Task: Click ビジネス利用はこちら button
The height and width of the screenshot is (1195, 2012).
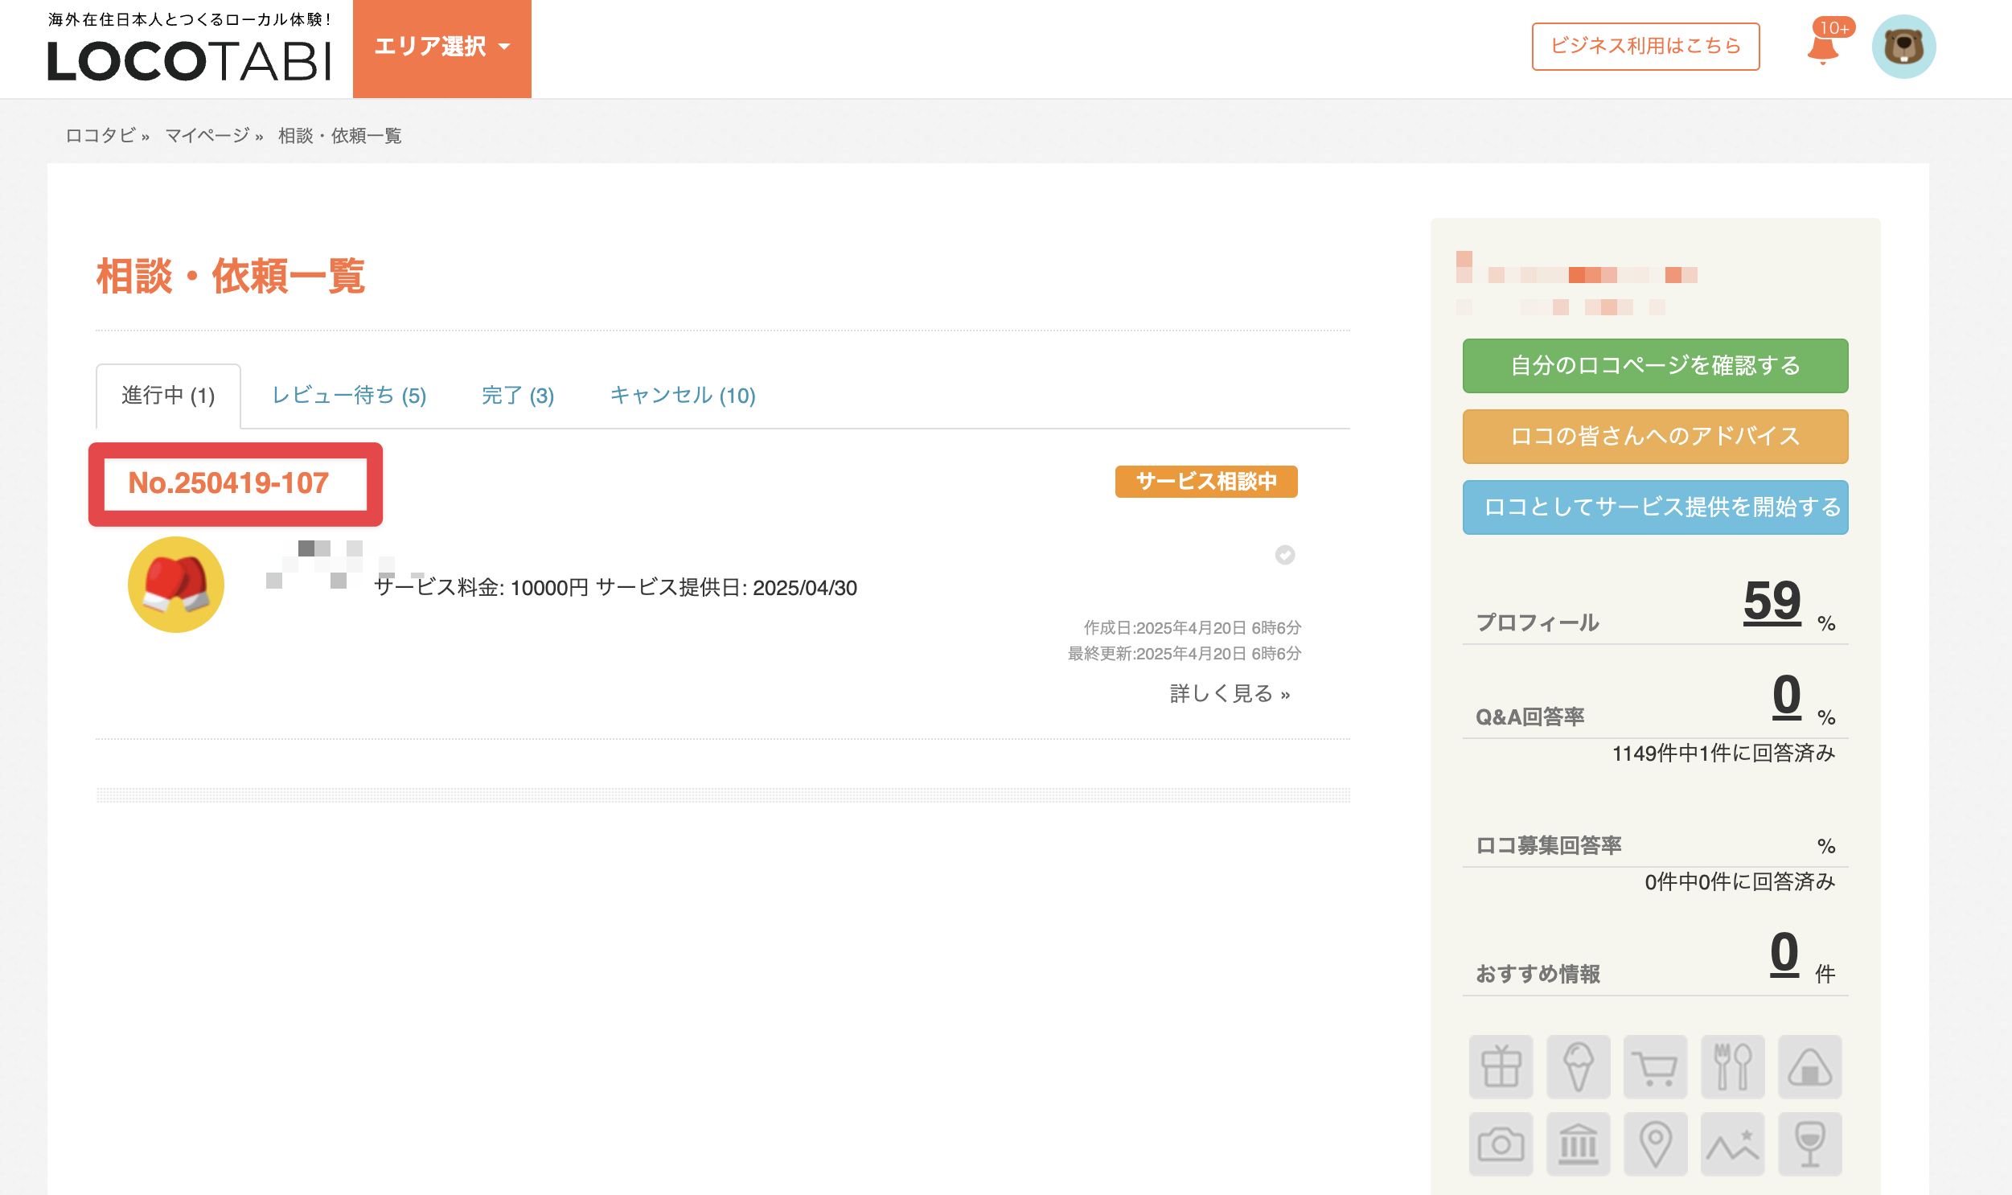Action: click(x=1645, y=46)
